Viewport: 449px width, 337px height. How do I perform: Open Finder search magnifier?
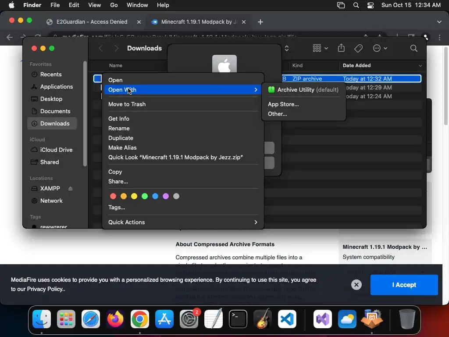tap(413, 48)
